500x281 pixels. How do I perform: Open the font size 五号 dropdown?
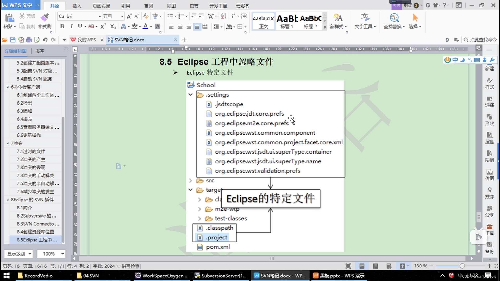pos(122,16)
